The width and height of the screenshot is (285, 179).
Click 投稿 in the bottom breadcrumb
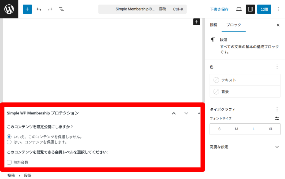tap(11, 175)
